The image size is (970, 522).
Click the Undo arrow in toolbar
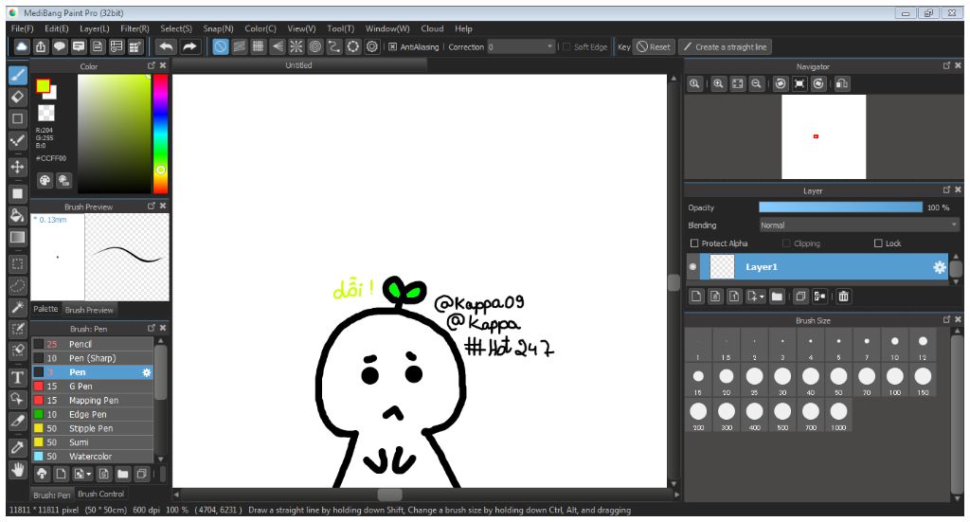(166, 46)
